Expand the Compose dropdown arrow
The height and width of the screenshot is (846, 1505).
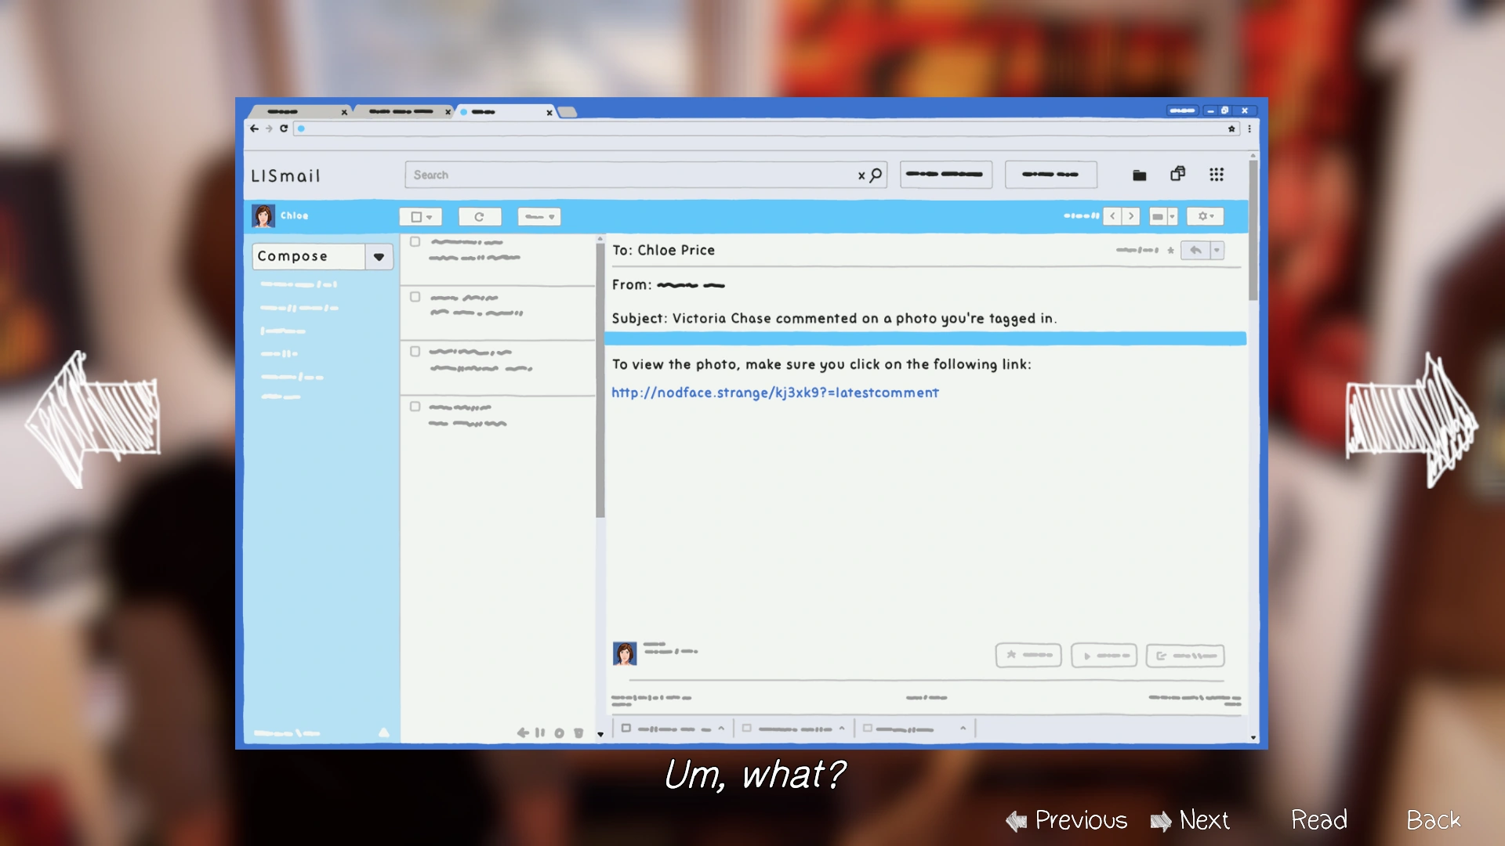[x=379, y=257]
